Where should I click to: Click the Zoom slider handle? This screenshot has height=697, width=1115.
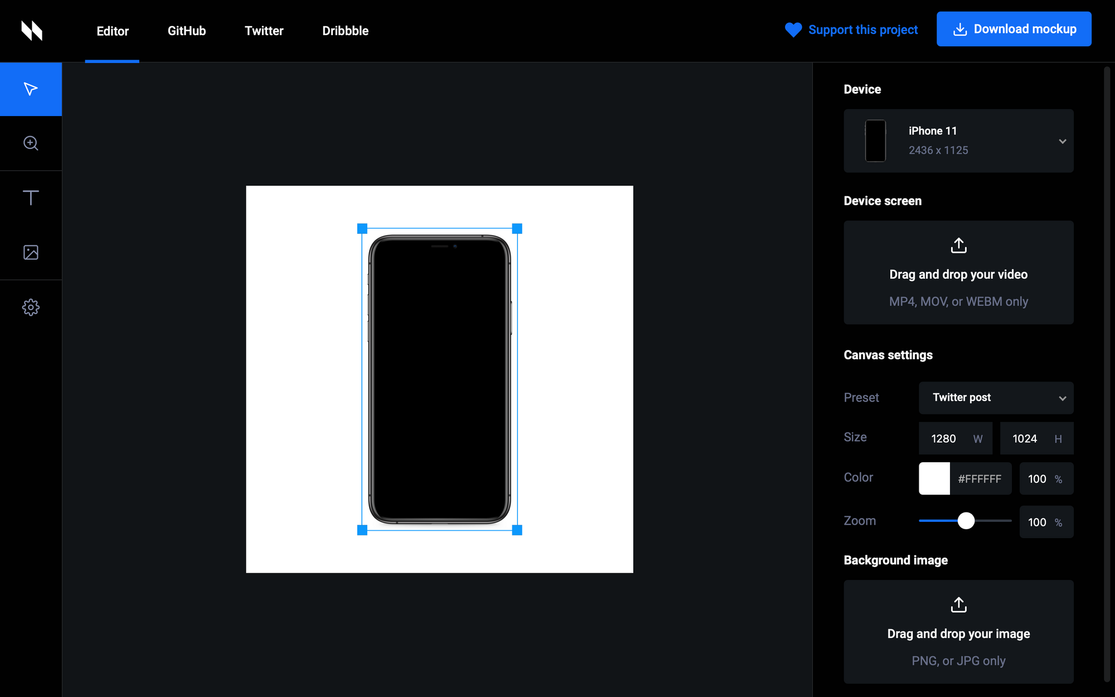[x=966, y=521]
